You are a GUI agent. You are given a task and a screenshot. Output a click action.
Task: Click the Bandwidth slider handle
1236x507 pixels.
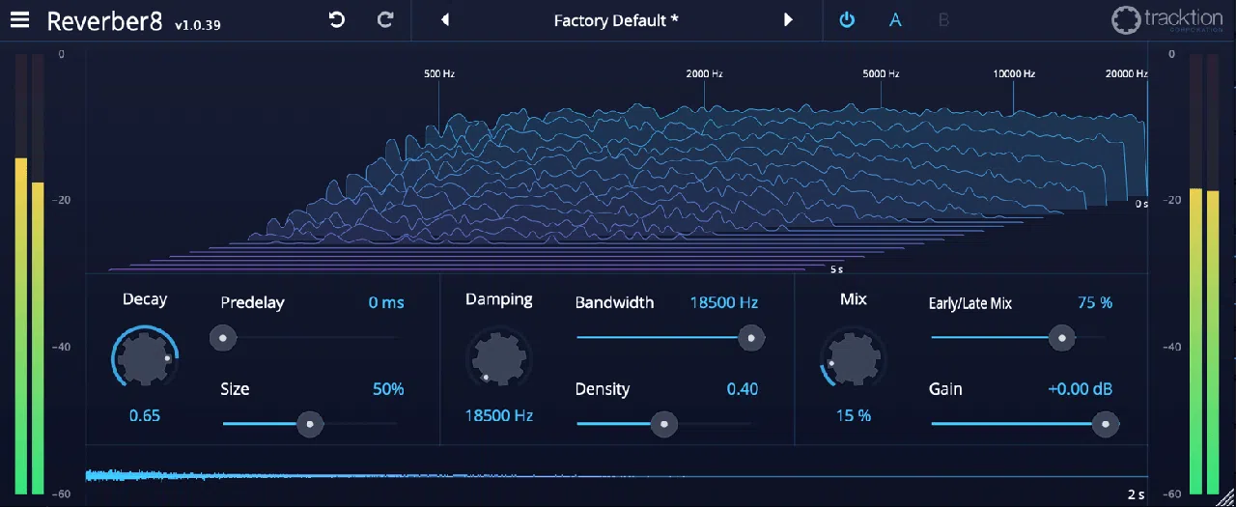751,338
